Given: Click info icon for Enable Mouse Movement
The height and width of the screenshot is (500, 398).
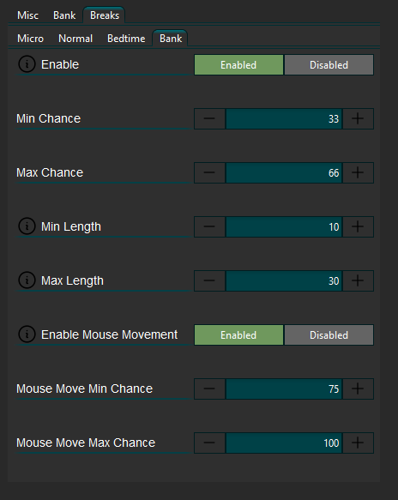Looking at the screenshot, I should pyautogui.click(x=27, y=334).
